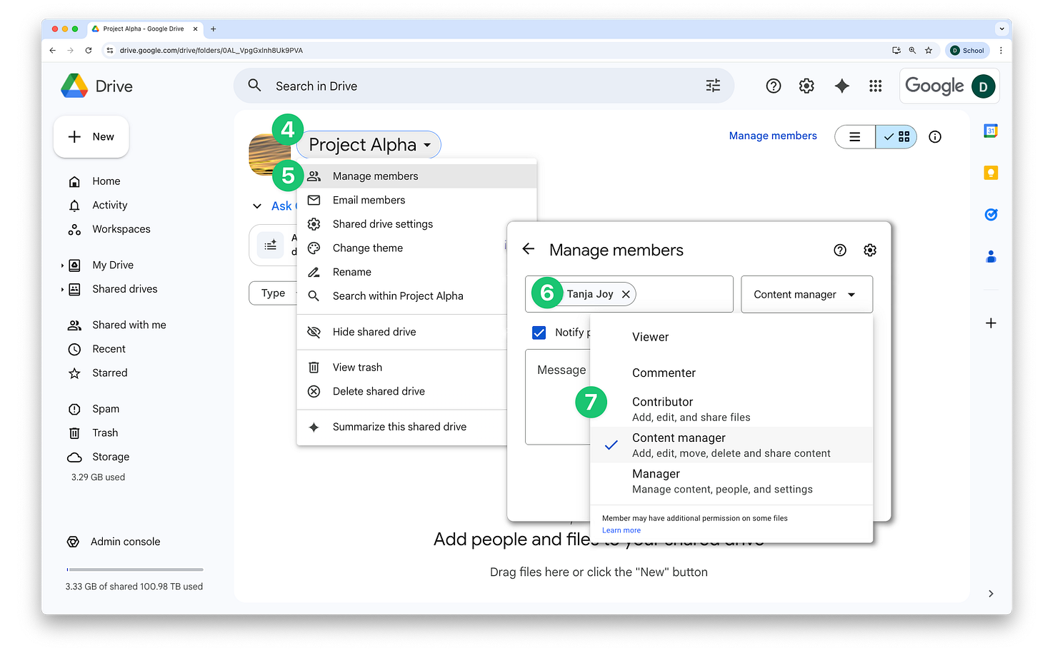Bookmark this page with star icon
The width and height of the screenshot is (1040, 663).
click(929, 51)
